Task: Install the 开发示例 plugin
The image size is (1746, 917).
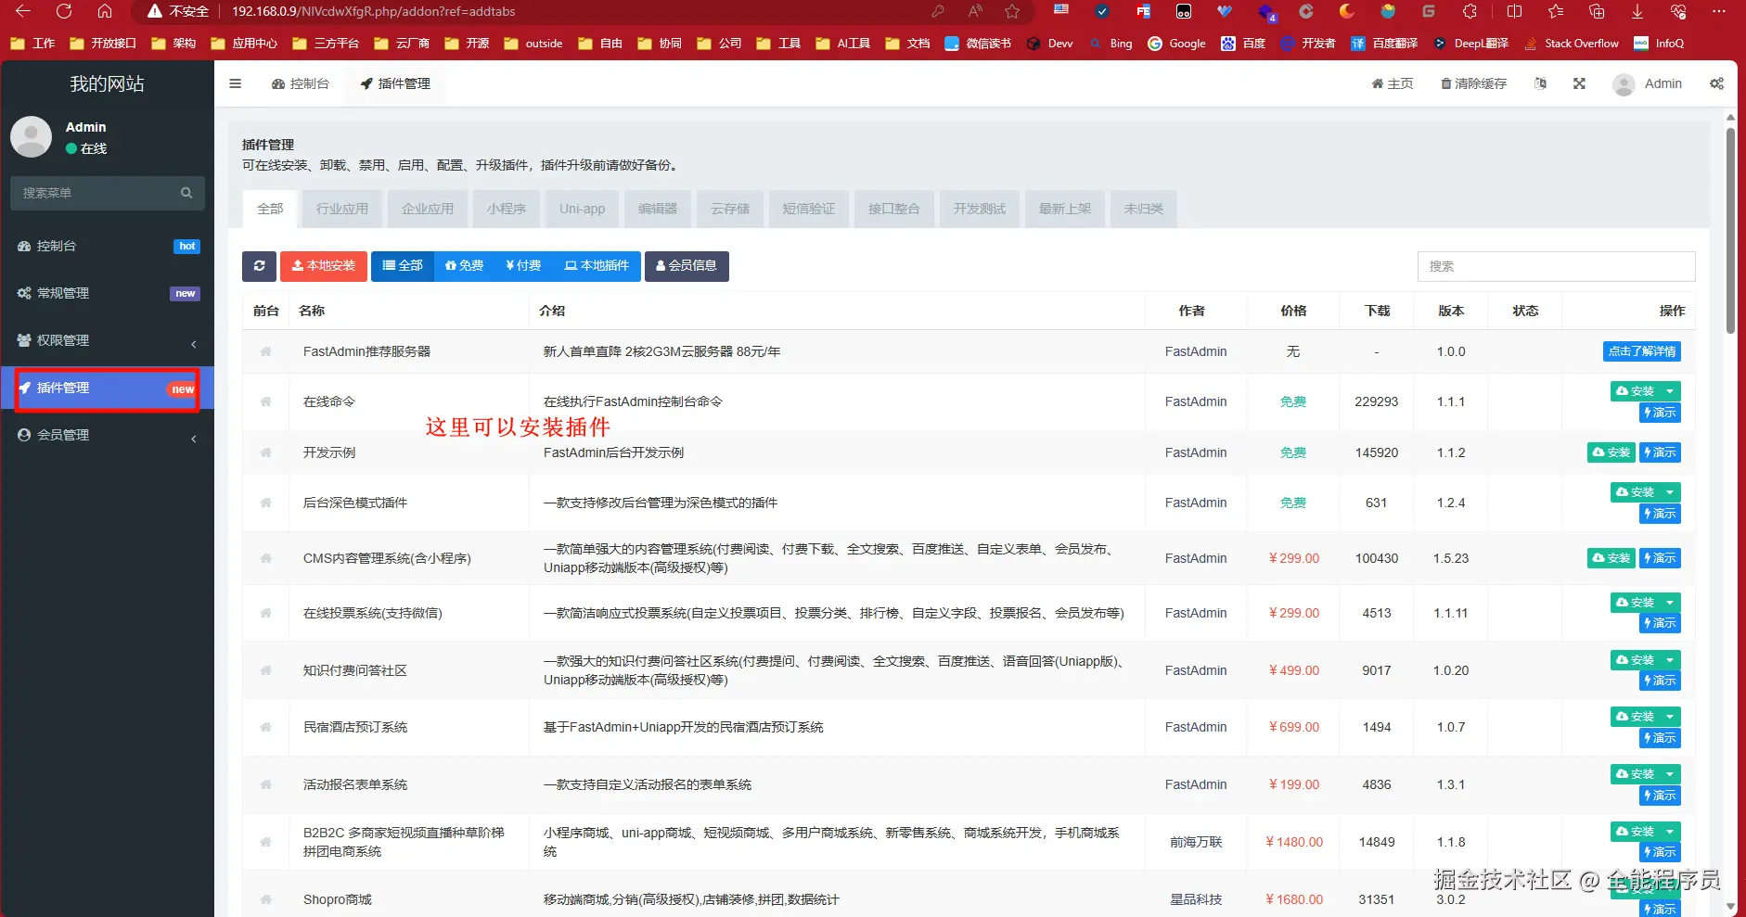Action: click(1611, 452)
